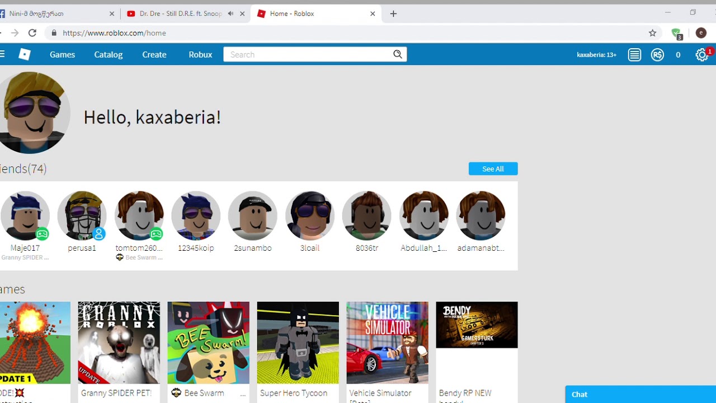Screen dimensions: 716x403
Task: Click the Friends (74) heading link
Action: [23, 168]
